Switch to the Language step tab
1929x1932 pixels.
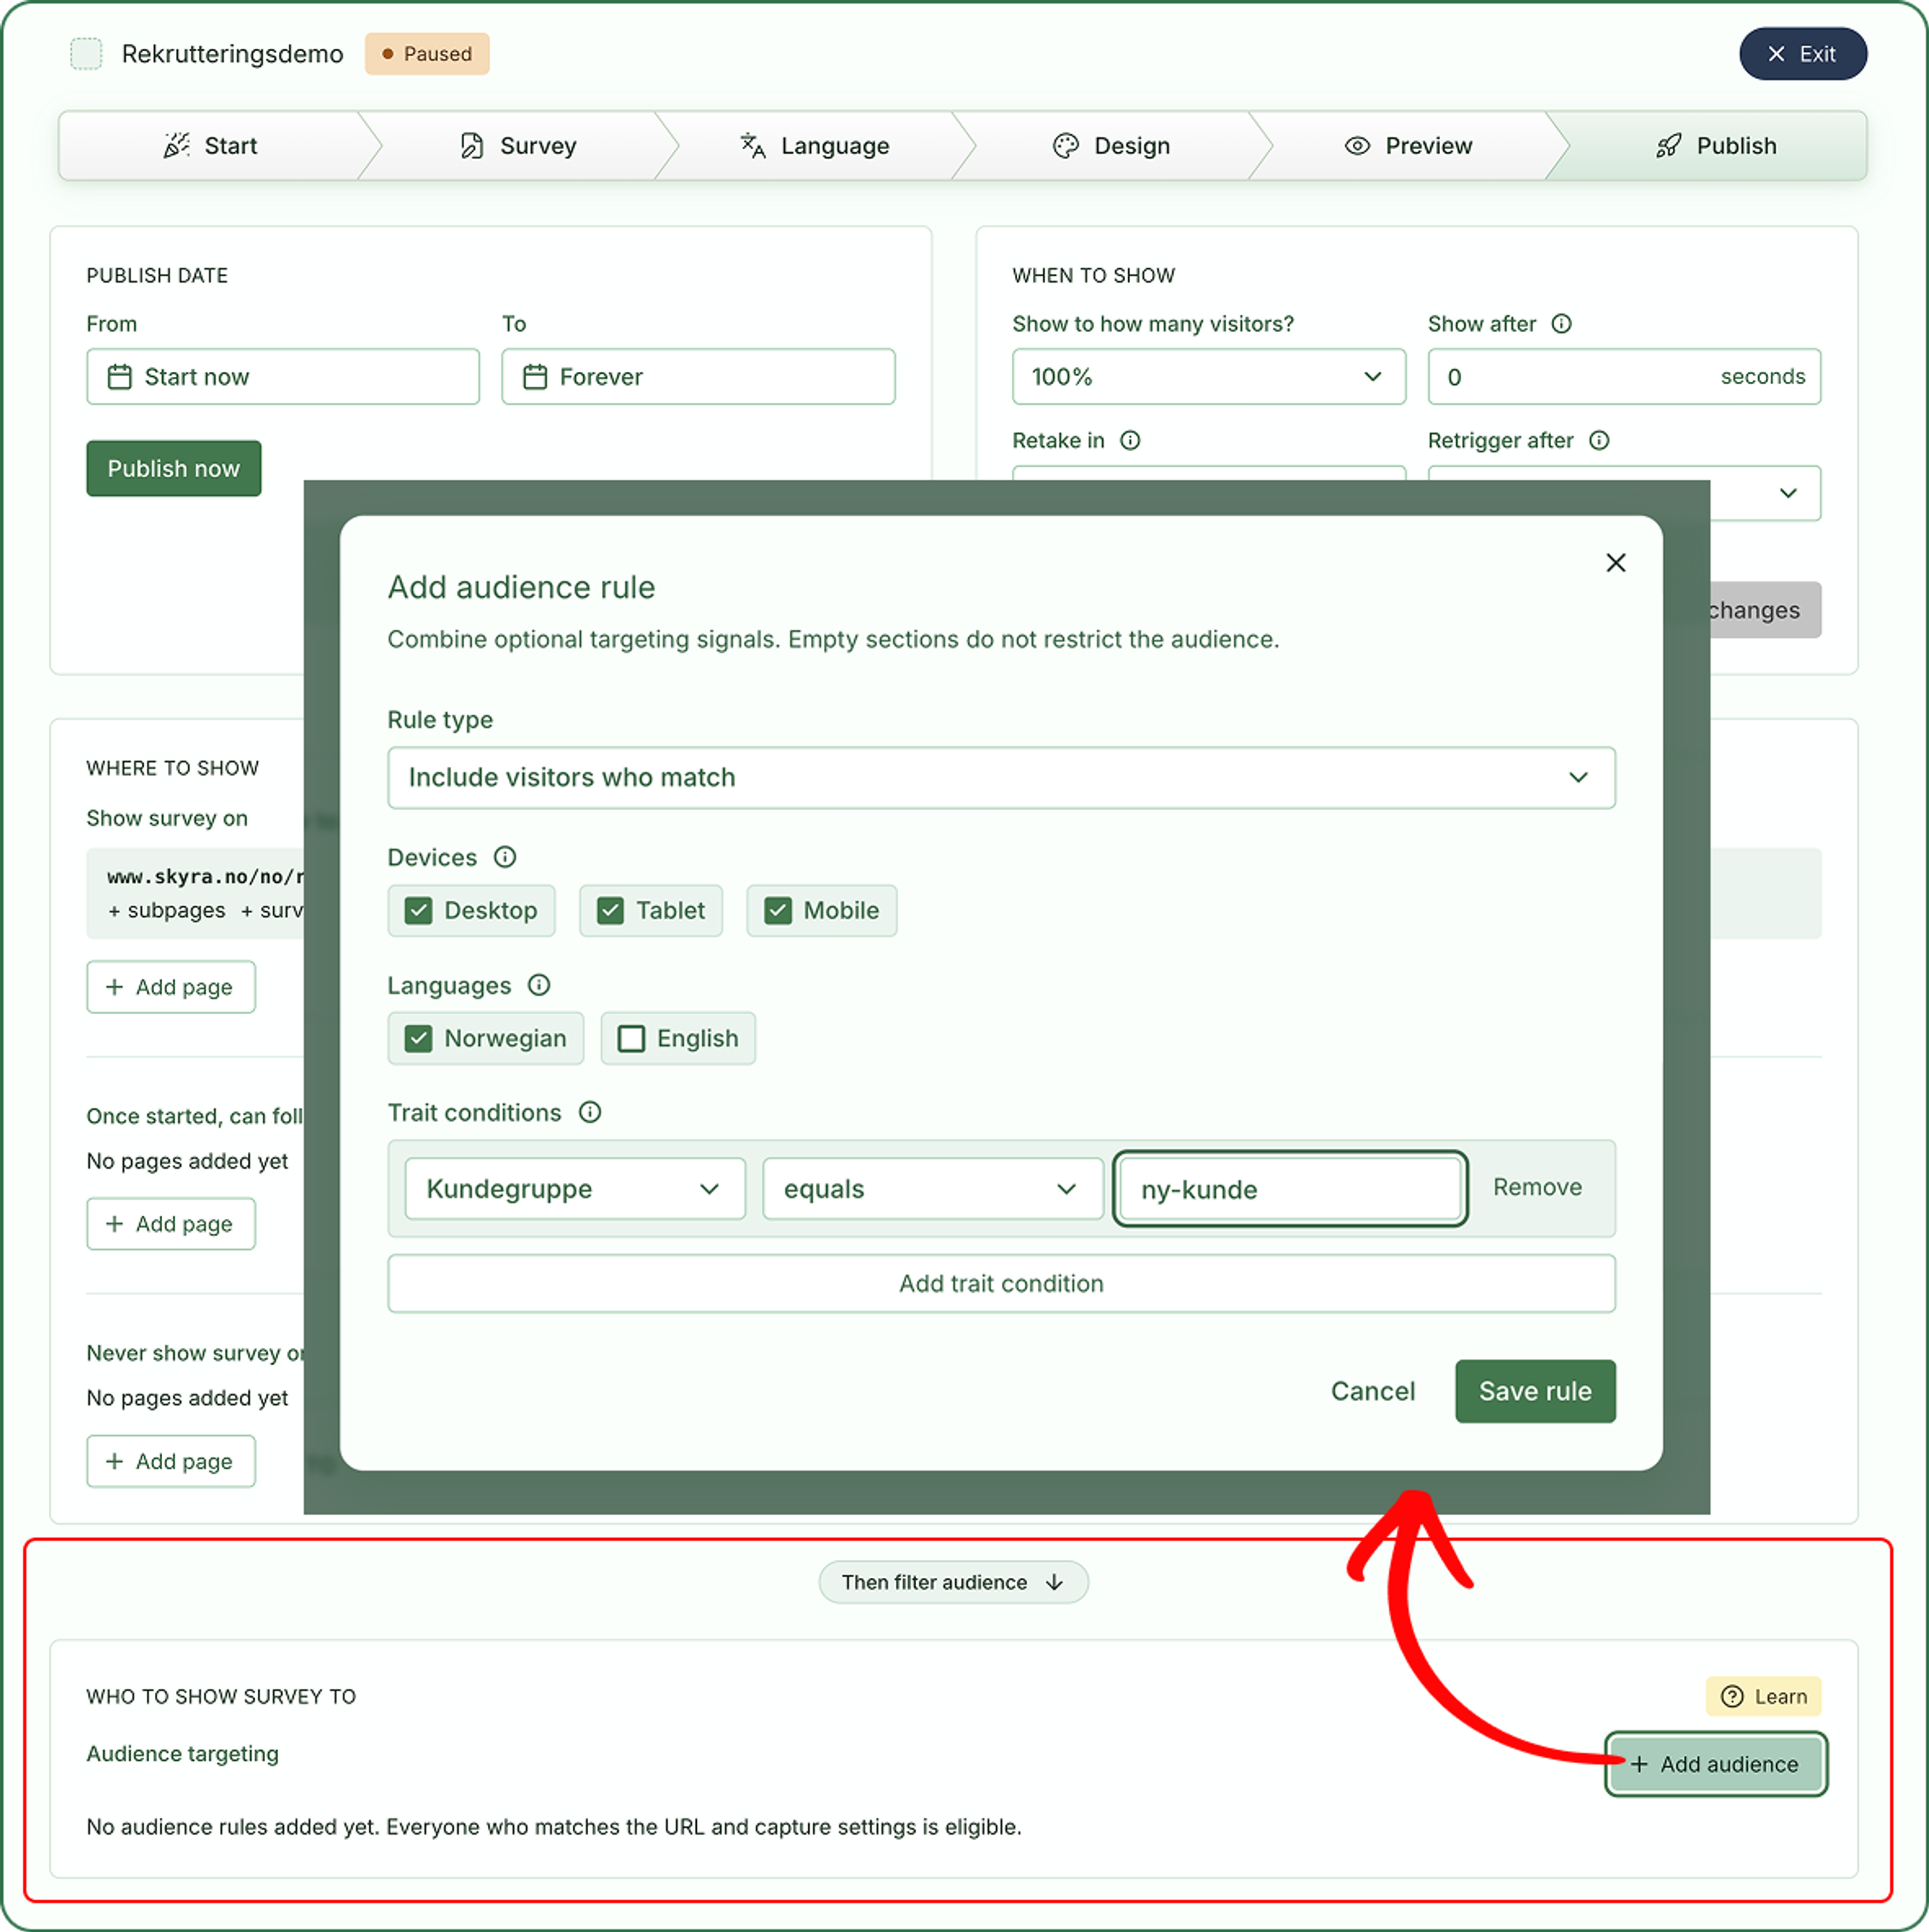point(815,146)
